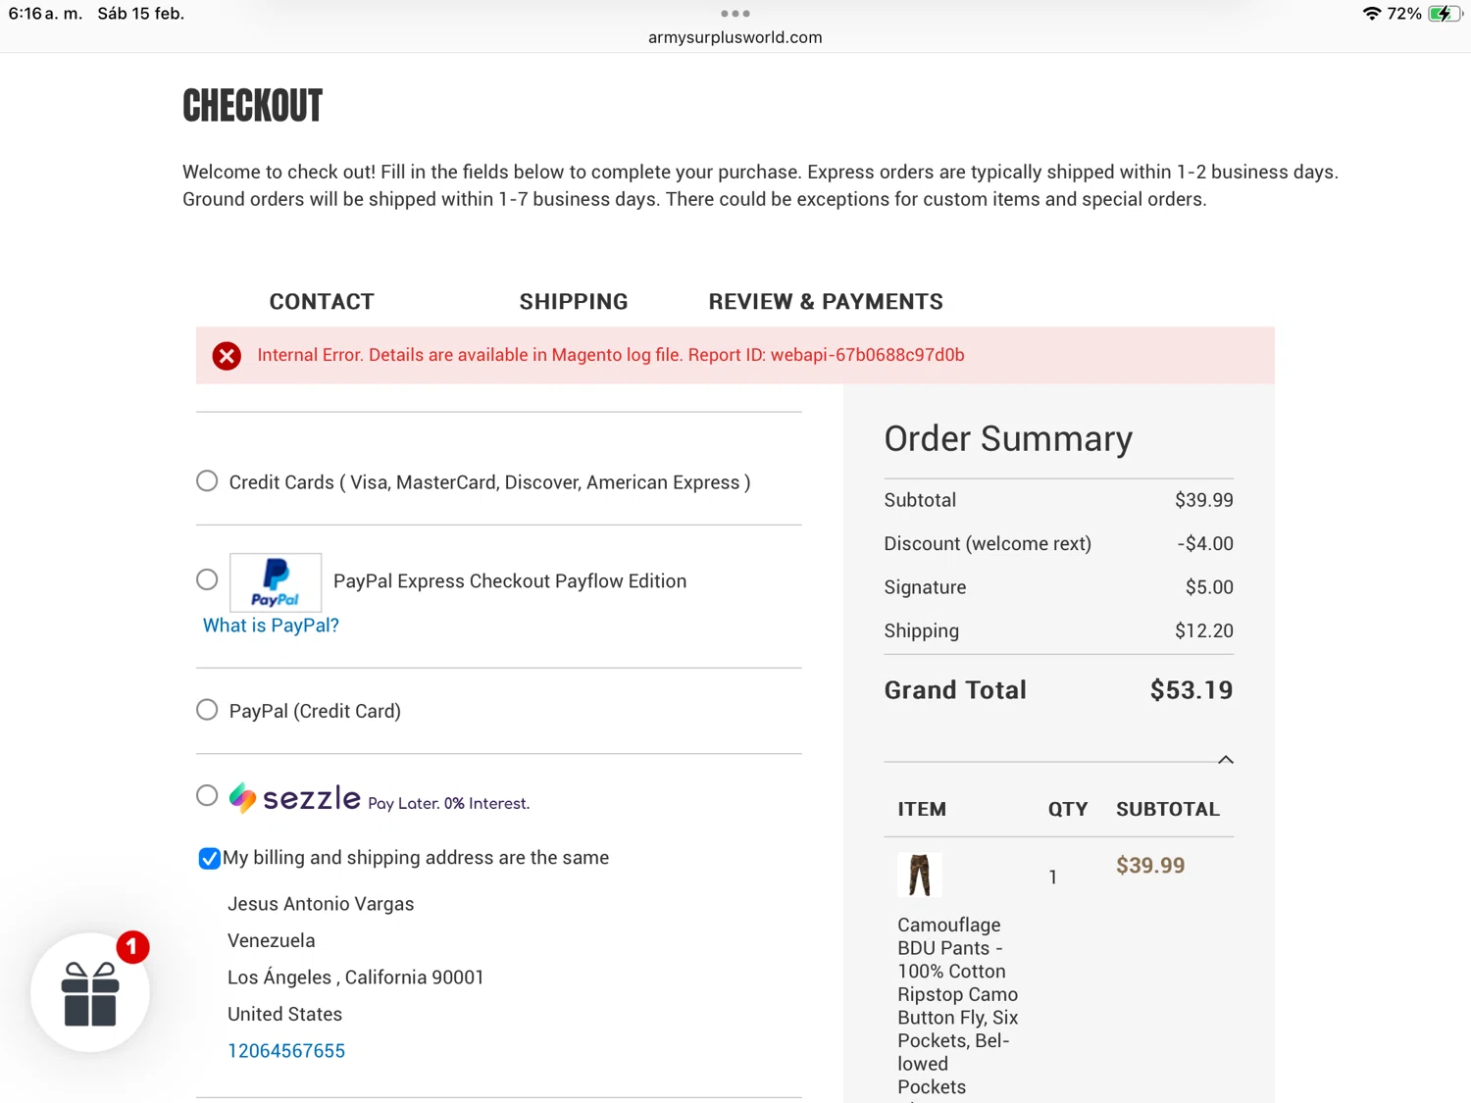
Task: Click the red notification badge
Action: tap(132, 947)
